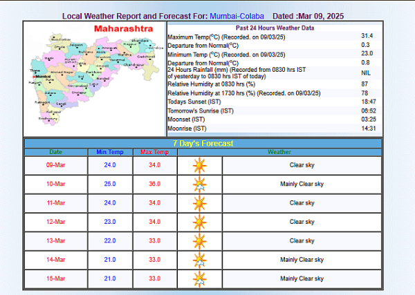This screenshot has height=295, width=415.
Task: Click the 25.0 min temp for 10-Mar
Action: (110, 184)
